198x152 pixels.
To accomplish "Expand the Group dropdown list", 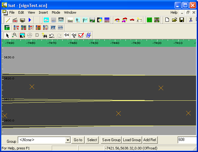I will pos(68,140).
